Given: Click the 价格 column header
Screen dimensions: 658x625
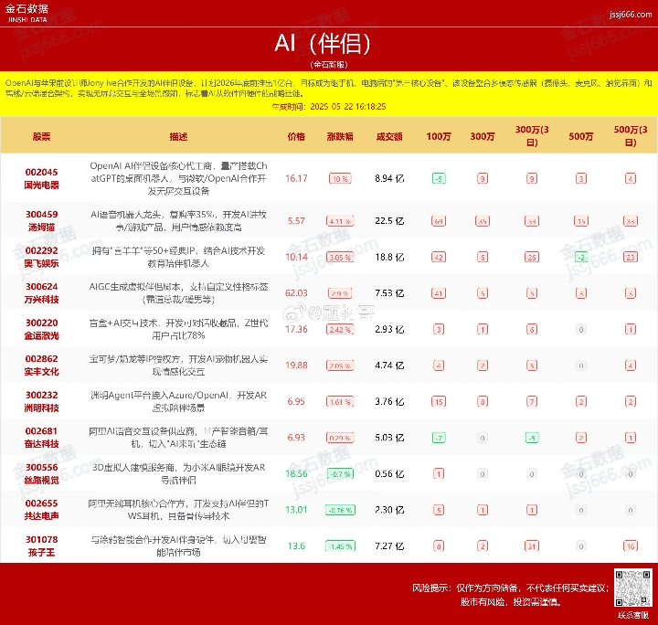Looking at the screenshot, I should click(296, 137).
